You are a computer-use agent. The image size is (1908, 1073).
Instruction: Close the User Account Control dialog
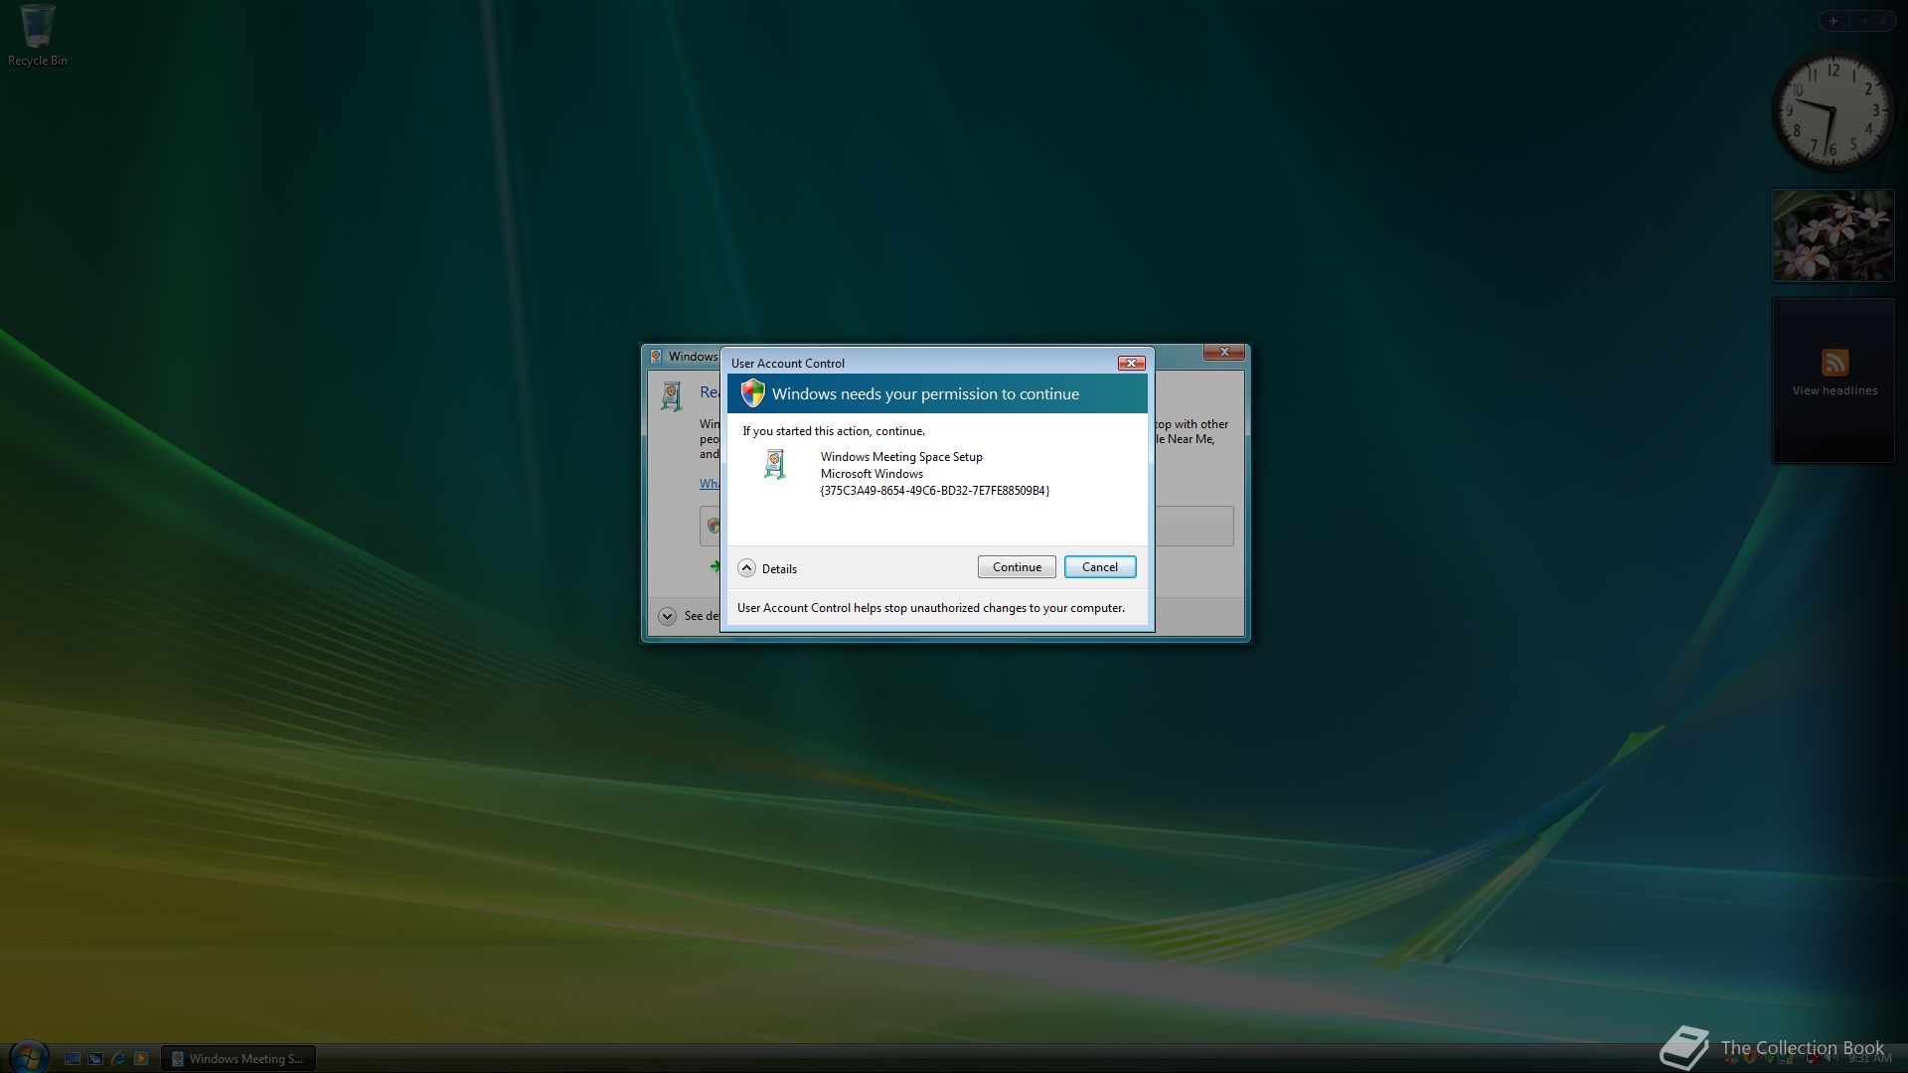1132,364
